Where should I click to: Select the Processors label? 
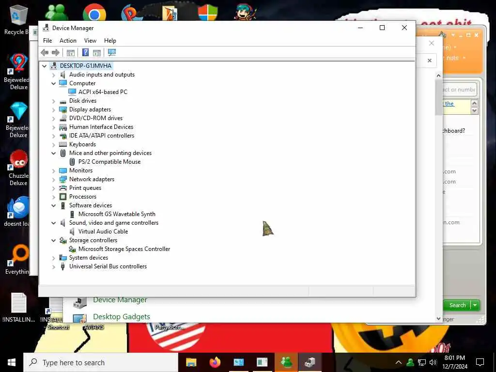coord(83,197)
